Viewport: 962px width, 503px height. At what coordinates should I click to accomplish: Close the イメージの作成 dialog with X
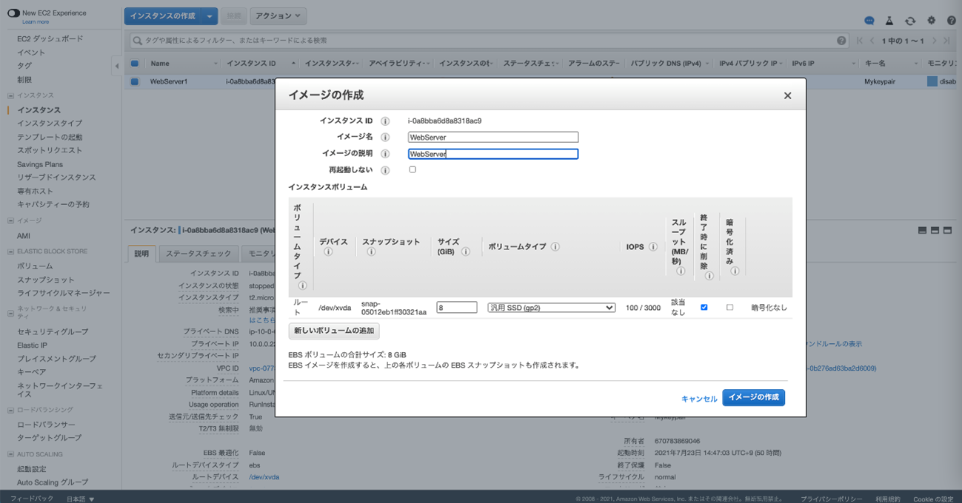click(787, 95)
